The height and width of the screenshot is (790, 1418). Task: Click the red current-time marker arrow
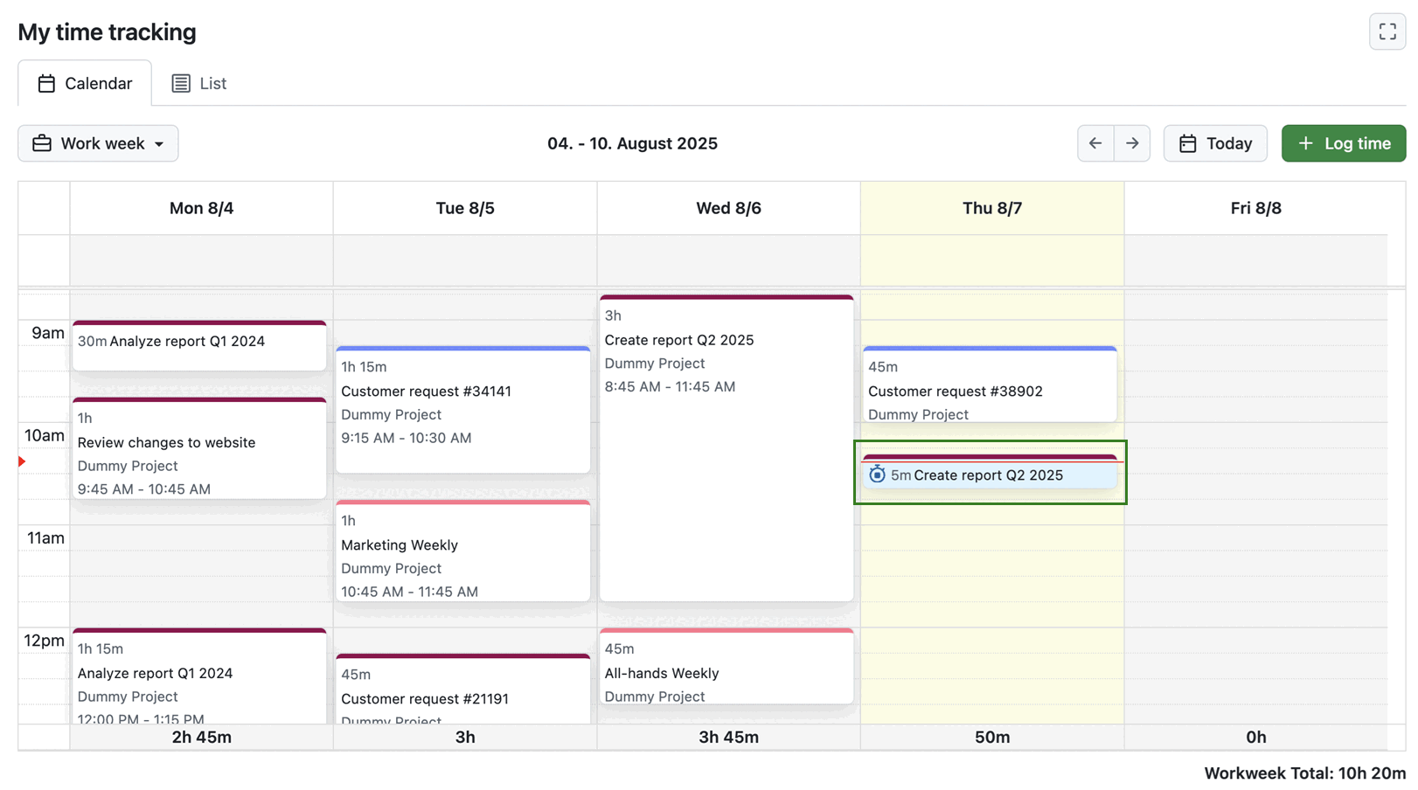[x=21, y=461]
